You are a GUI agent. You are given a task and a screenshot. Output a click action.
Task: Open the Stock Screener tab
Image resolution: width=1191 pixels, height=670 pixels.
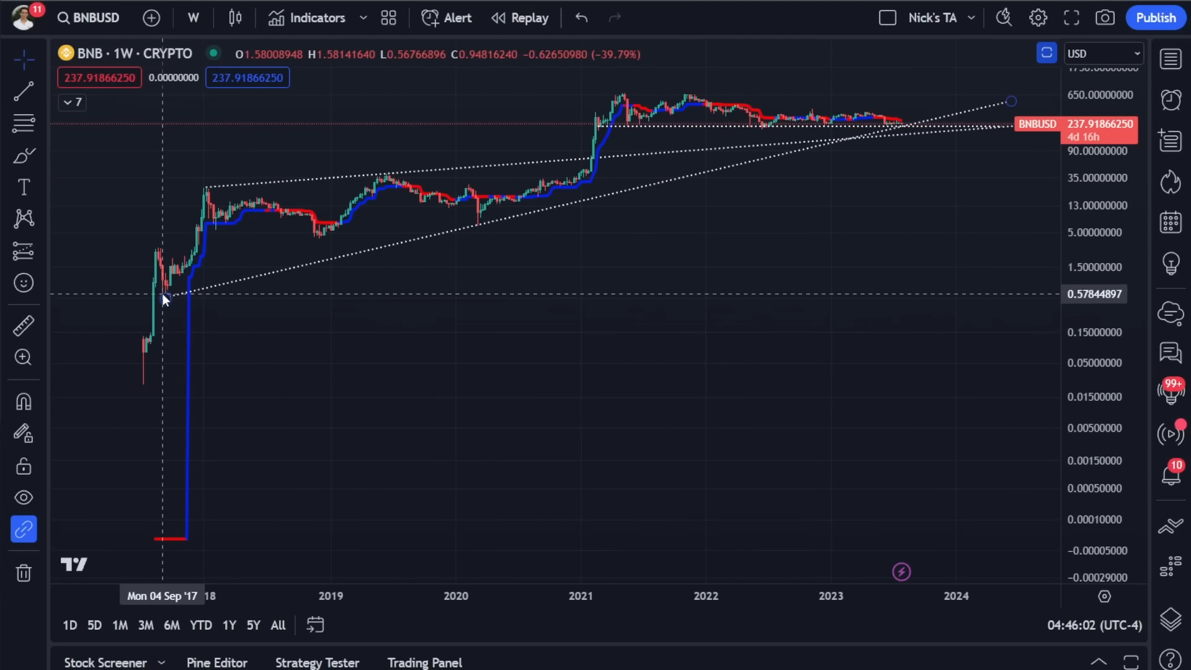tap(105, 663)
